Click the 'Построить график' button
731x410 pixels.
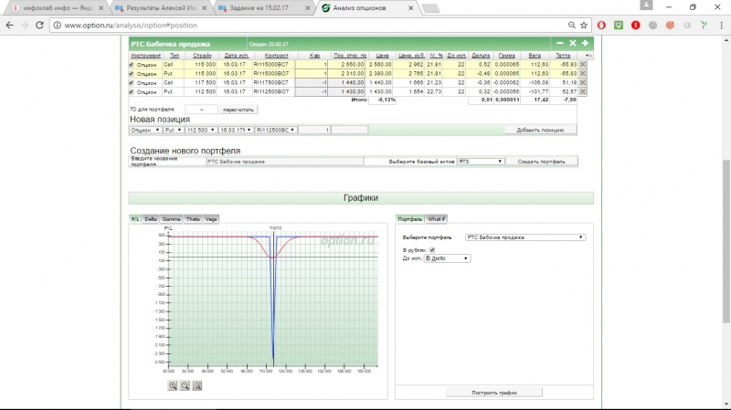point(494,392)
